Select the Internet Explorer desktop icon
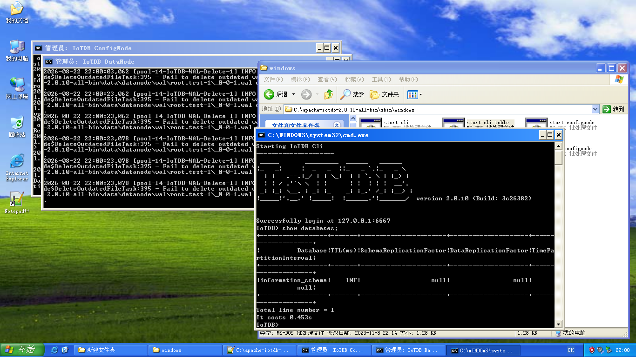The width and height of the screenshot is (636, 357). (x=17, y=167)
